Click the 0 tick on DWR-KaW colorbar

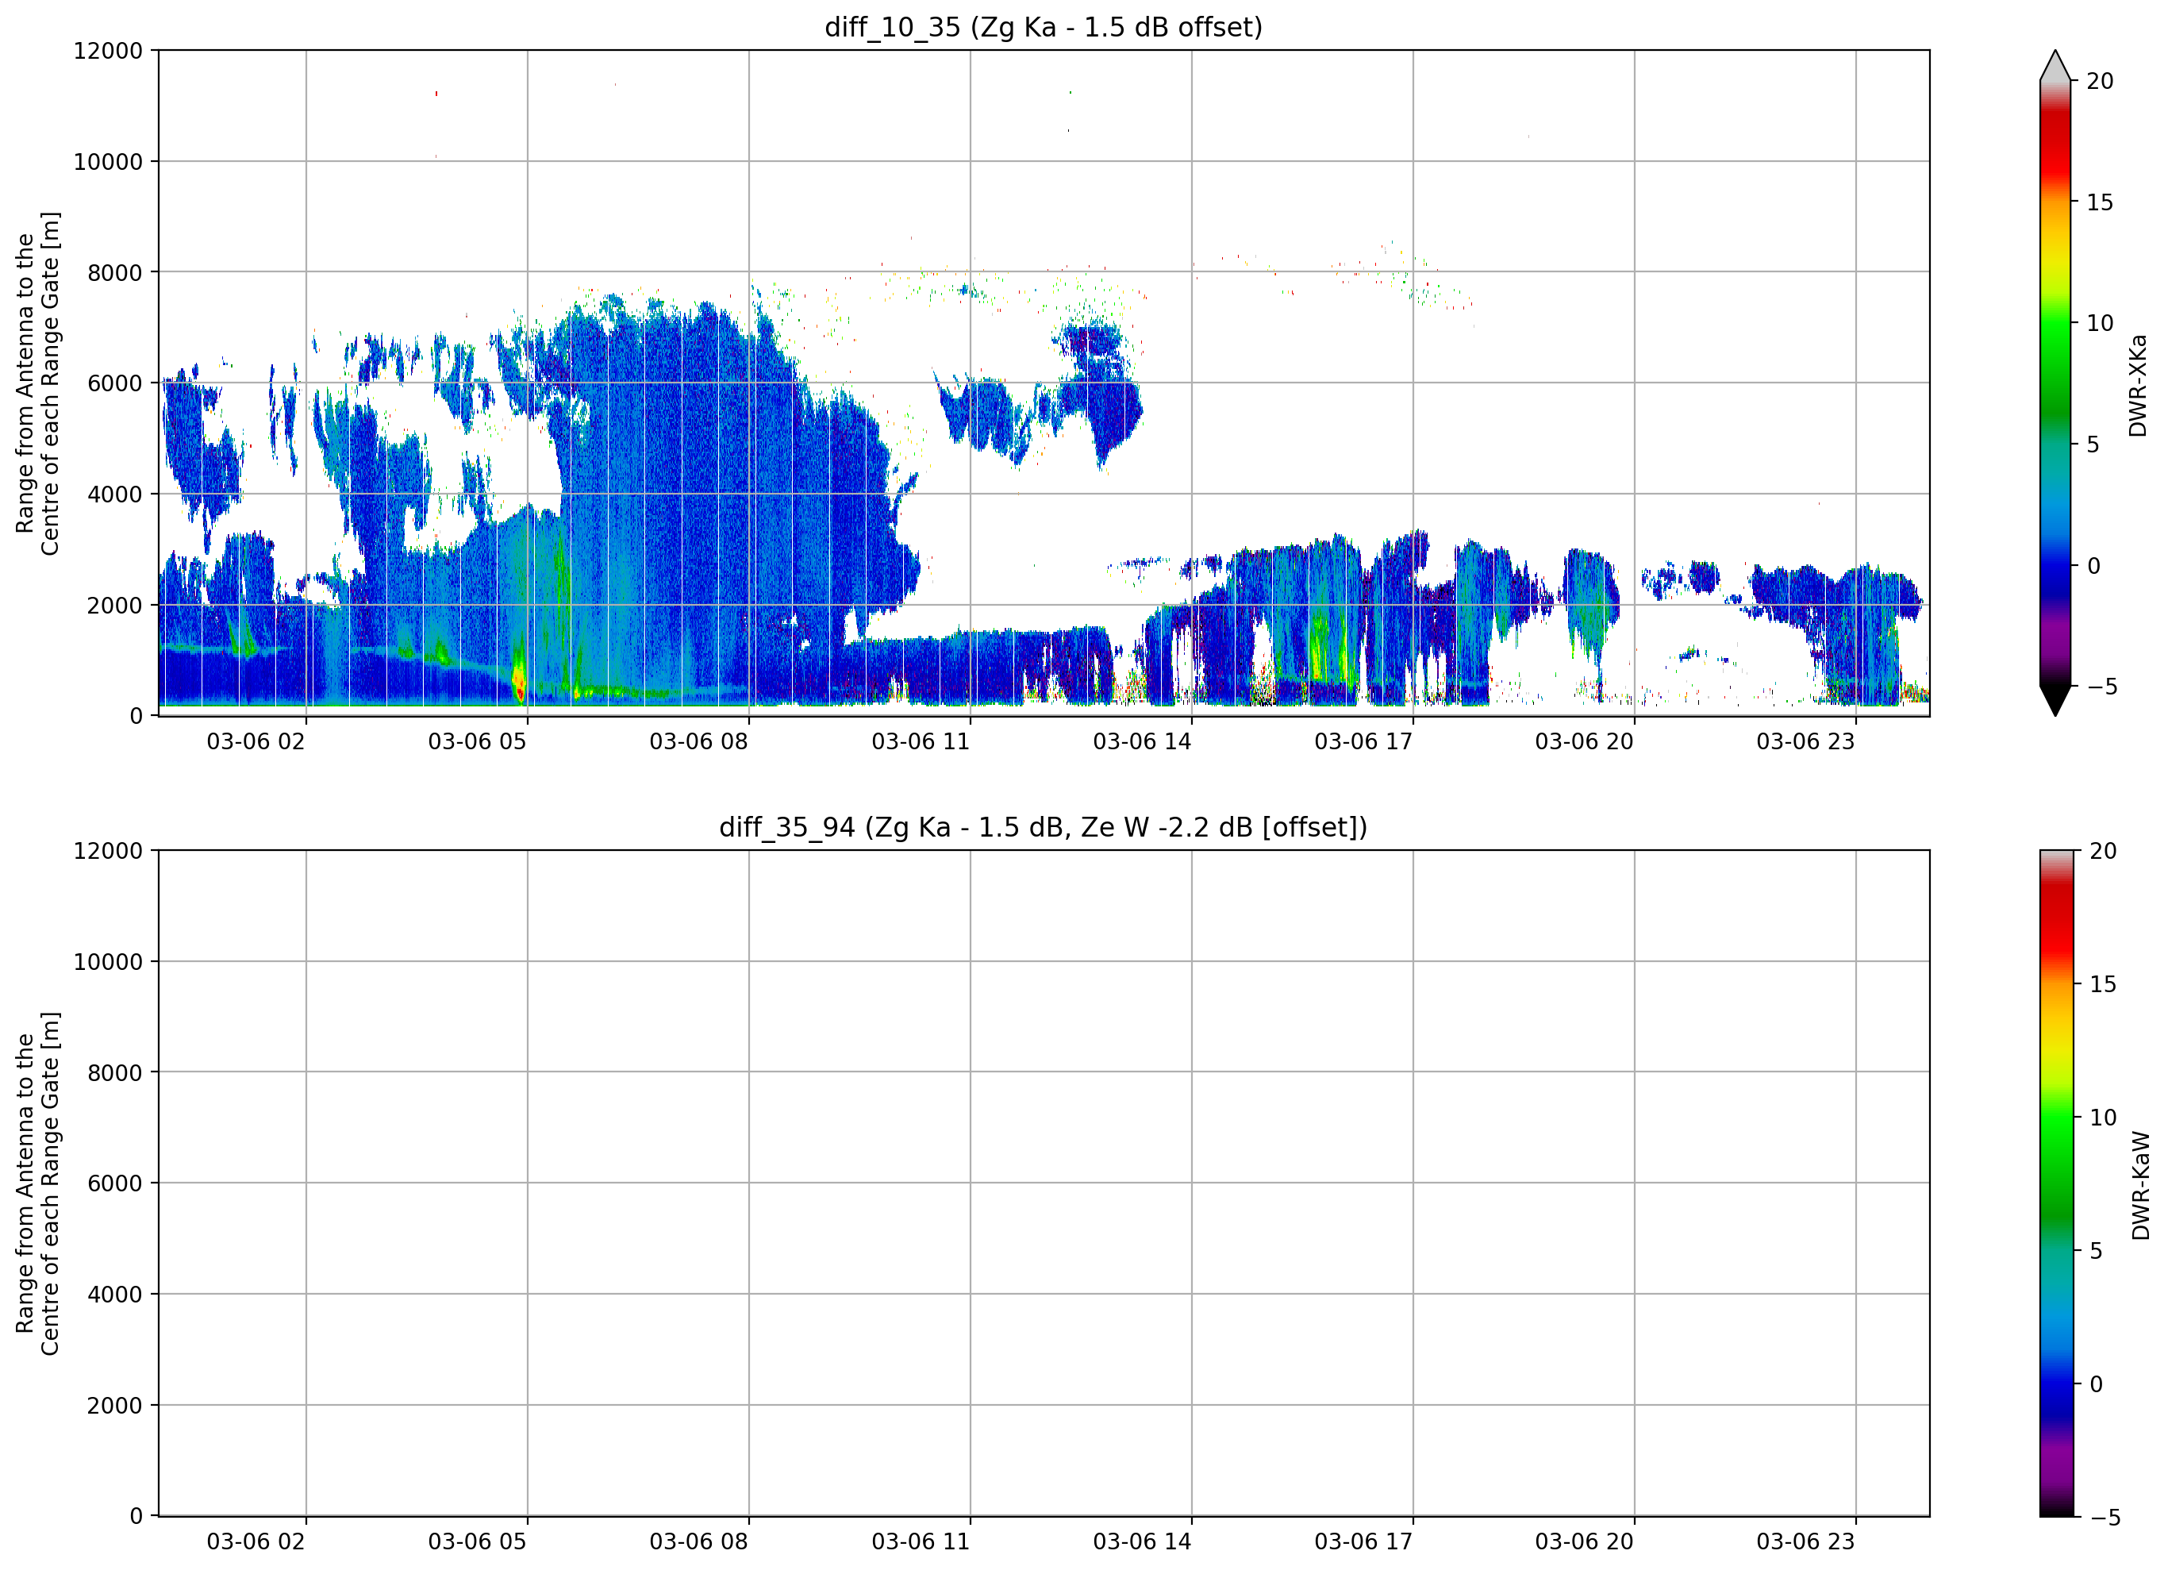coord(2097,1383)
